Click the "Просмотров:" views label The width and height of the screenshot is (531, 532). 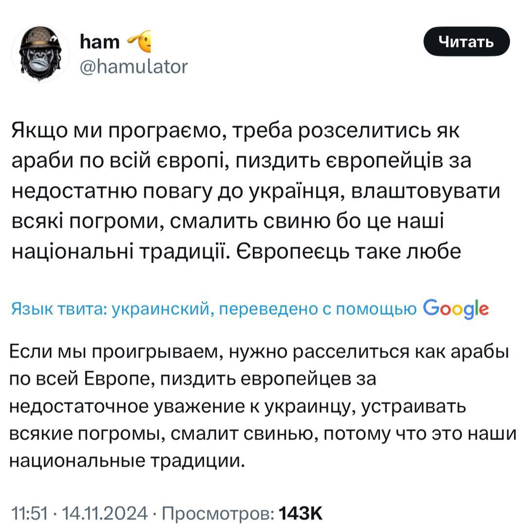pos(218,513)
